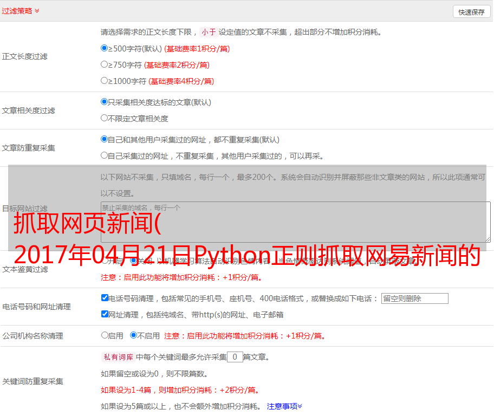Click the 文本鉴黄过滤 label

tap(25, 269)
